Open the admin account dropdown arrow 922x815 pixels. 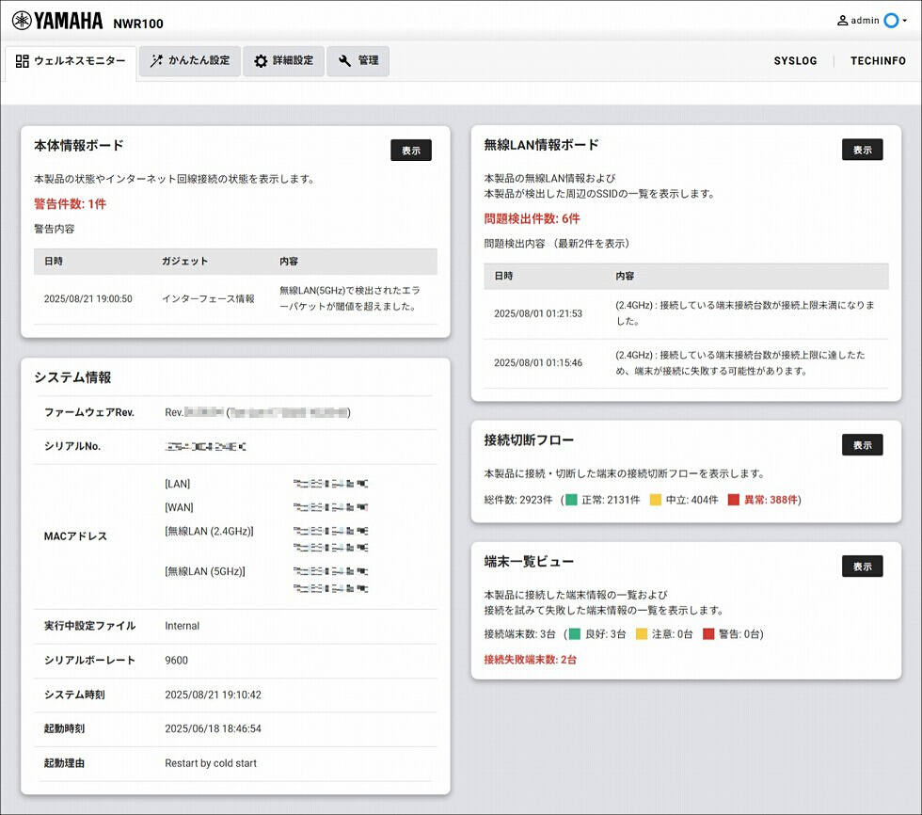[905, 21]
